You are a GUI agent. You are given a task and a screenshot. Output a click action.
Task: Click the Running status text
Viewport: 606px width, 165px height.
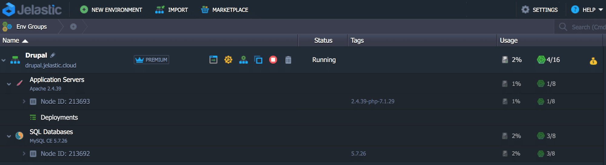tap(324, 60)
